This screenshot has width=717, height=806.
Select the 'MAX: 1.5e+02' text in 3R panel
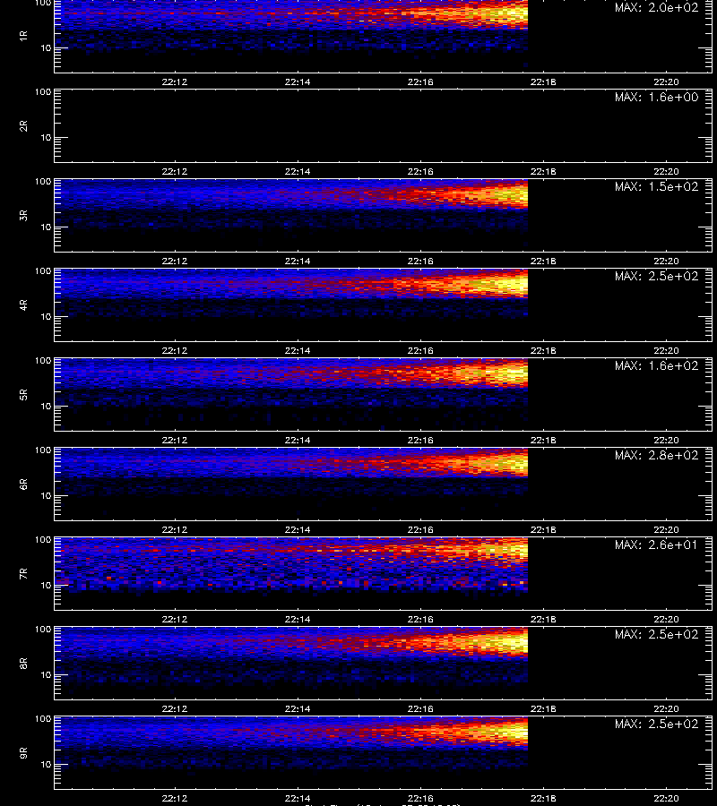coord(657,186)
